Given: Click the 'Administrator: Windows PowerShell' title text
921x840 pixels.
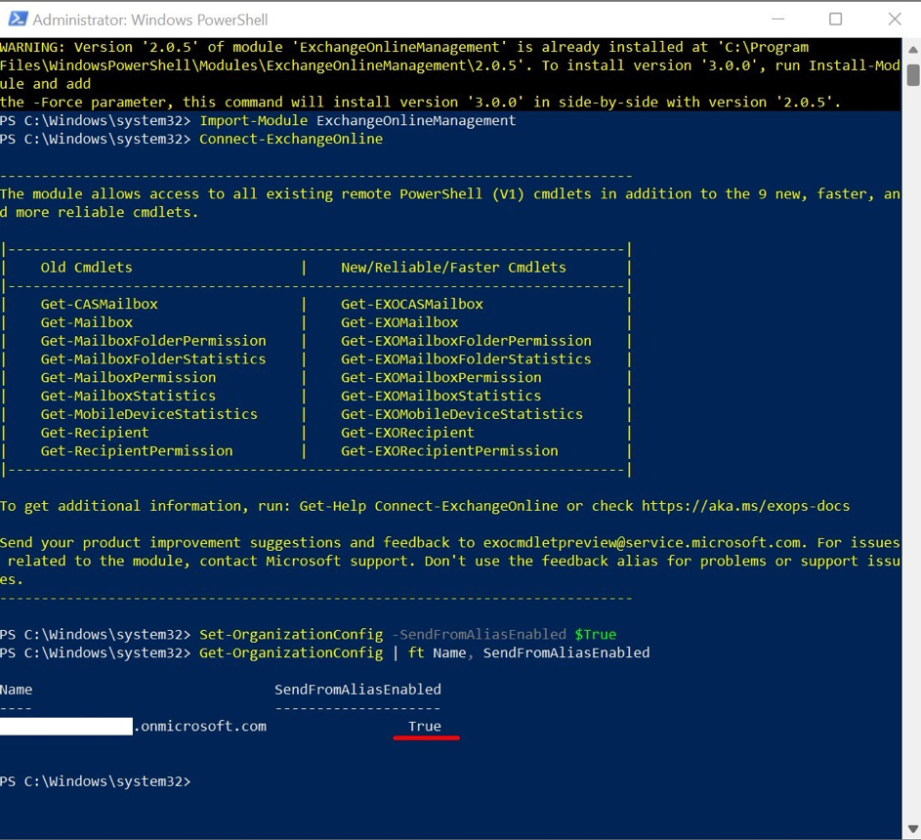Looking at the screenshot, I should 150,20.
